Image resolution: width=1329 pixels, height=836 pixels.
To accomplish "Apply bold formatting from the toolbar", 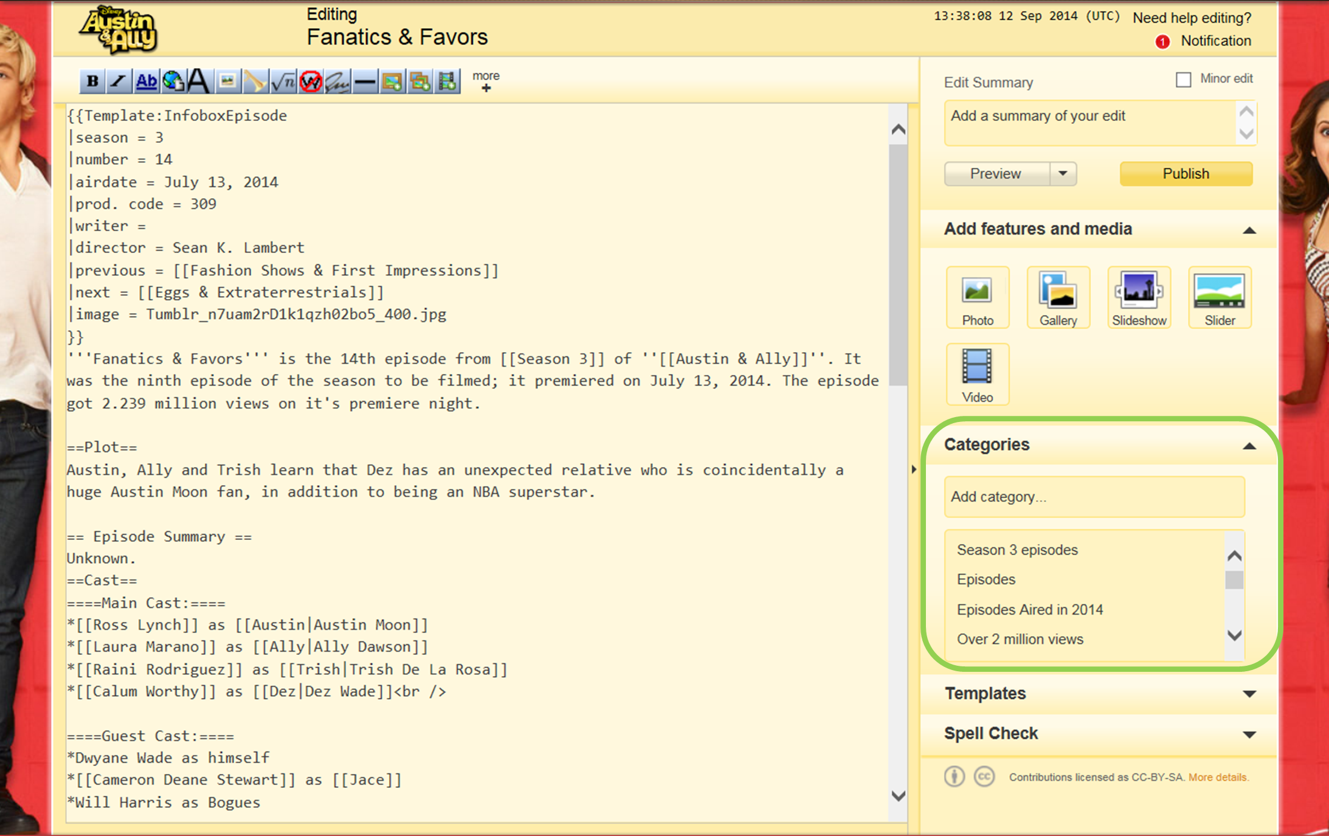I will click(92, 81).
